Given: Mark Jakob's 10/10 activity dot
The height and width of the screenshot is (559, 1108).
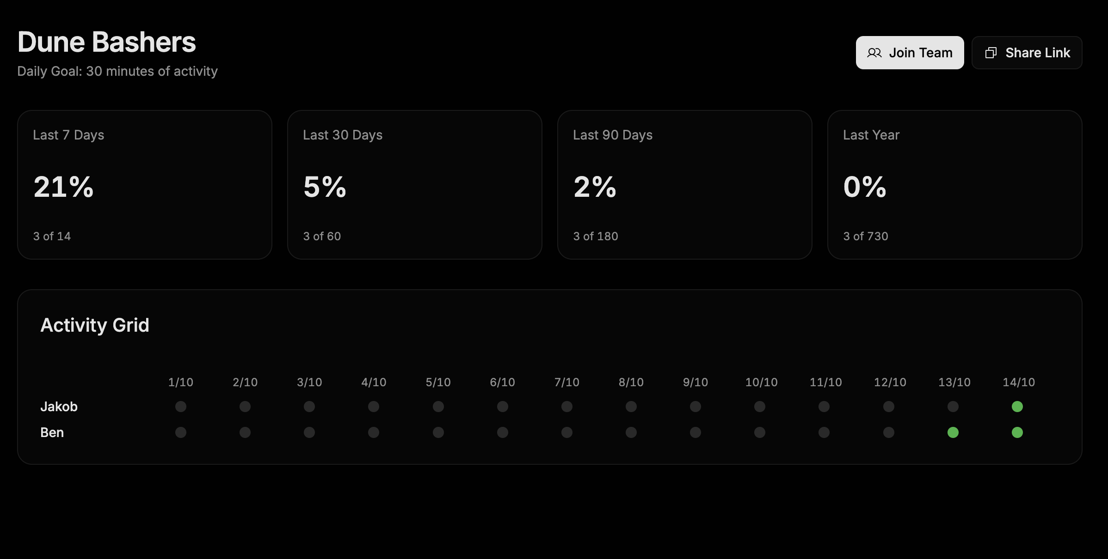Looking at the screenshot, I should 759,407.
